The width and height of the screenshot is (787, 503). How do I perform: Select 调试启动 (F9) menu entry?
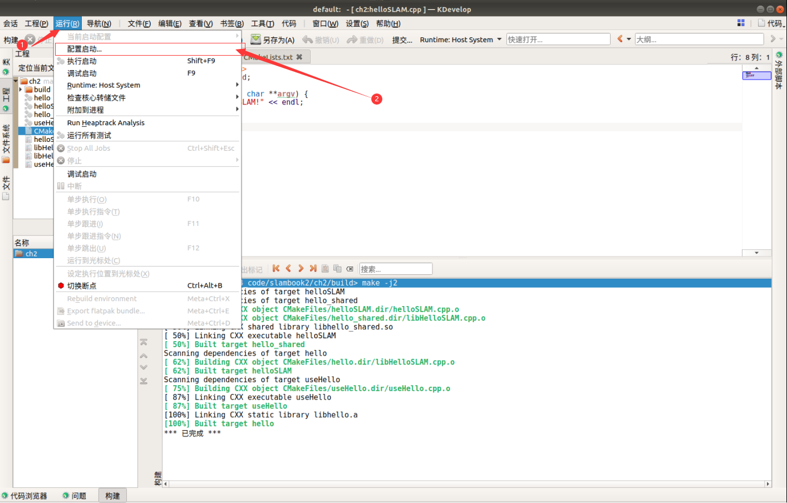[147, 73]
